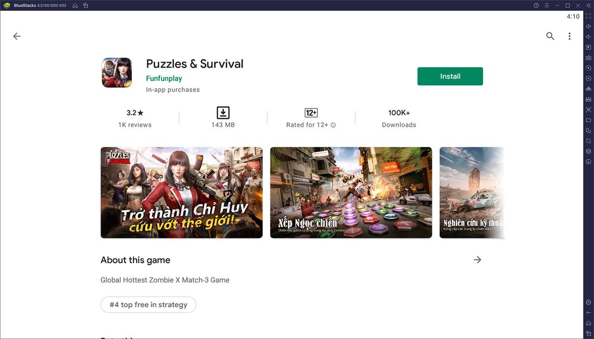Click the BlueStacks home icon in title bar
594x339 pixels.
click(75, 6)
